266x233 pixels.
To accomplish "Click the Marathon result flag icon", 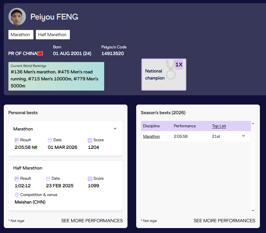I will point(17,140).
